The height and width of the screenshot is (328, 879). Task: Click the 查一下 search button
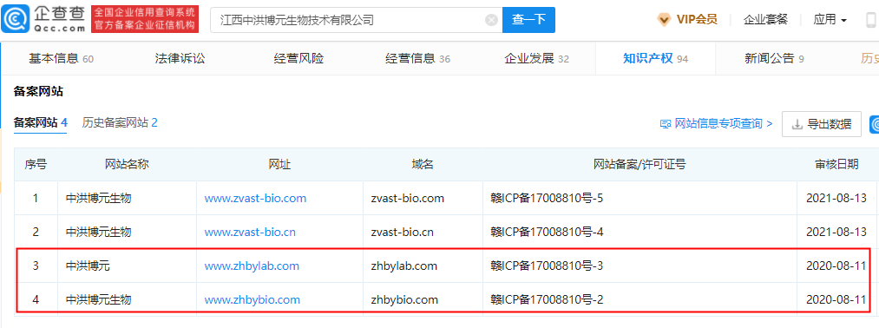pos(528,20)
